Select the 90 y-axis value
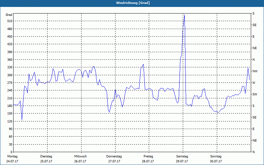Image resolution: width=264 pixels, height=165 pixels. pos(11,129)
